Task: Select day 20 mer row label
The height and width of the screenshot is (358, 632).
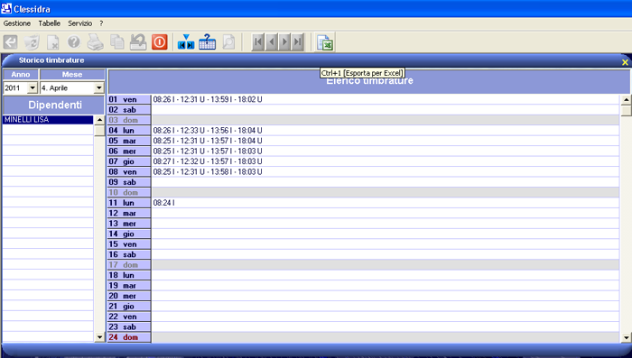Action: (x=129, y=296)
